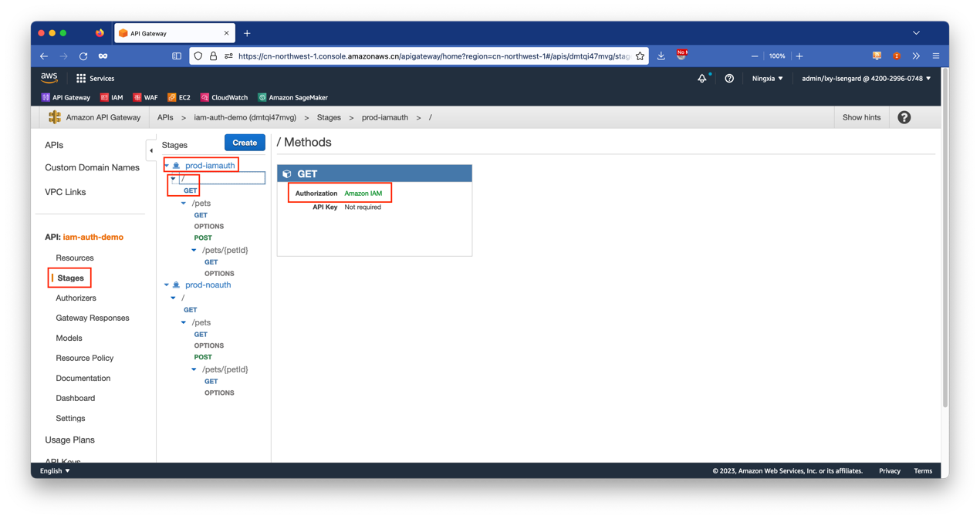The image size is (980, 519).
Task: Open the Firefox downloads panel
Action: pyautogui.click(x=661, y=56)
